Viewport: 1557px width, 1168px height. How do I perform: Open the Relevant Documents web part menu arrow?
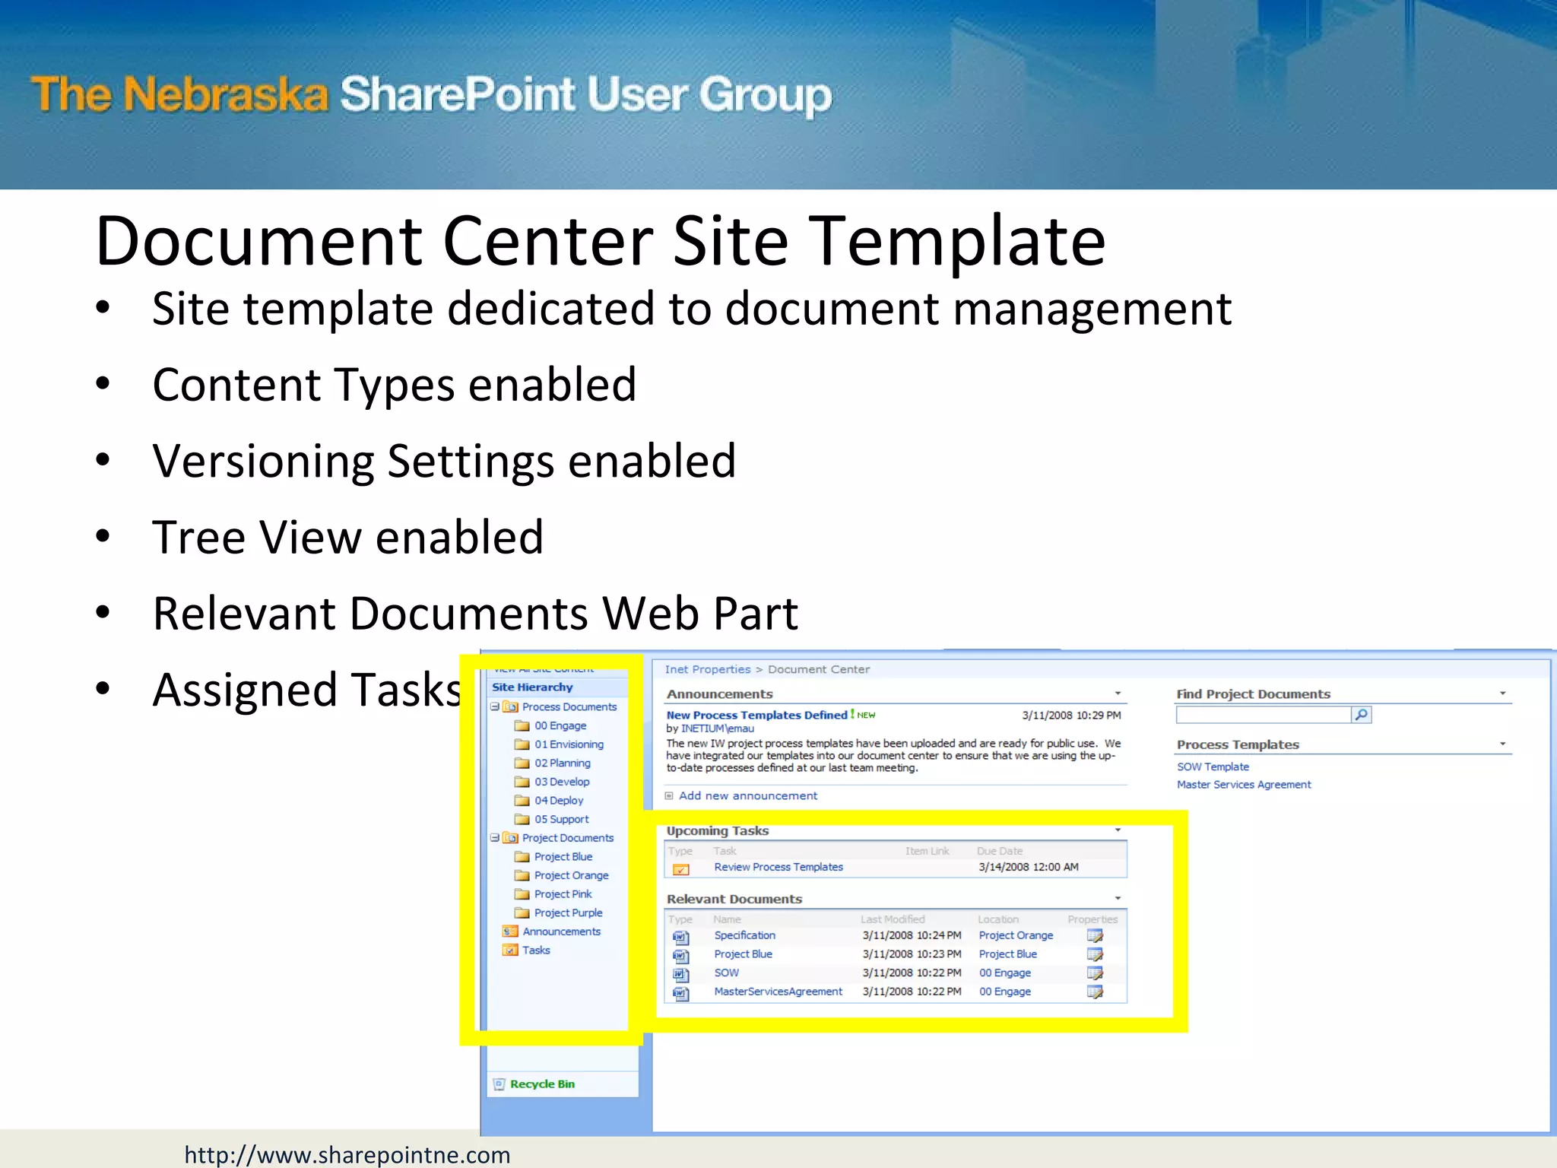pos(1118,899)
